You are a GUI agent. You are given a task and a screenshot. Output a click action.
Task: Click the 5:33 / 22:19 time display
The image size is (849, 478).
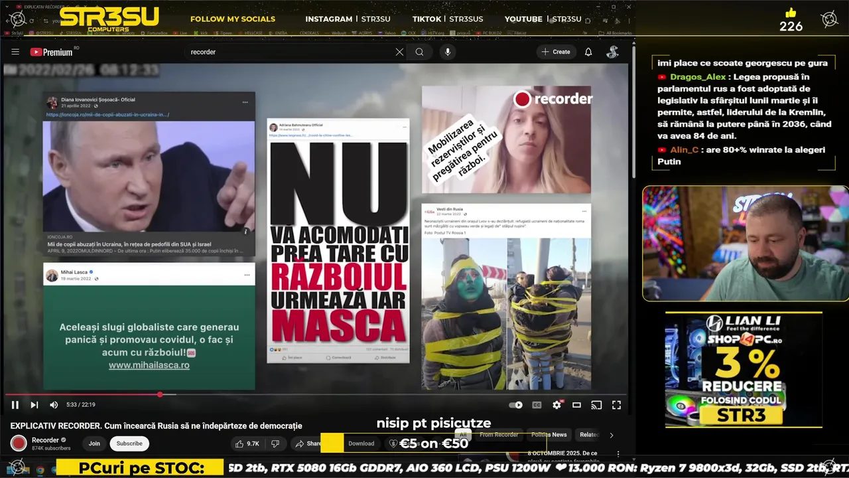pyautogui.click(x=81, y=405)
